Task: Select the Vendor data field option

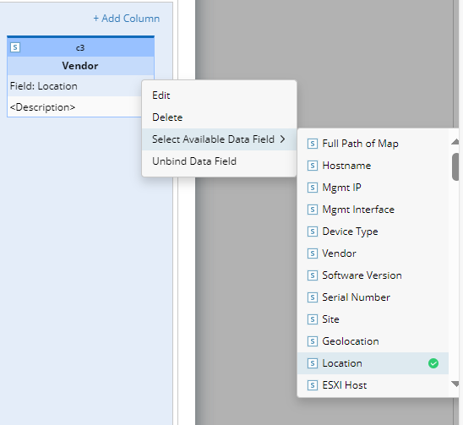Action: 373,253
